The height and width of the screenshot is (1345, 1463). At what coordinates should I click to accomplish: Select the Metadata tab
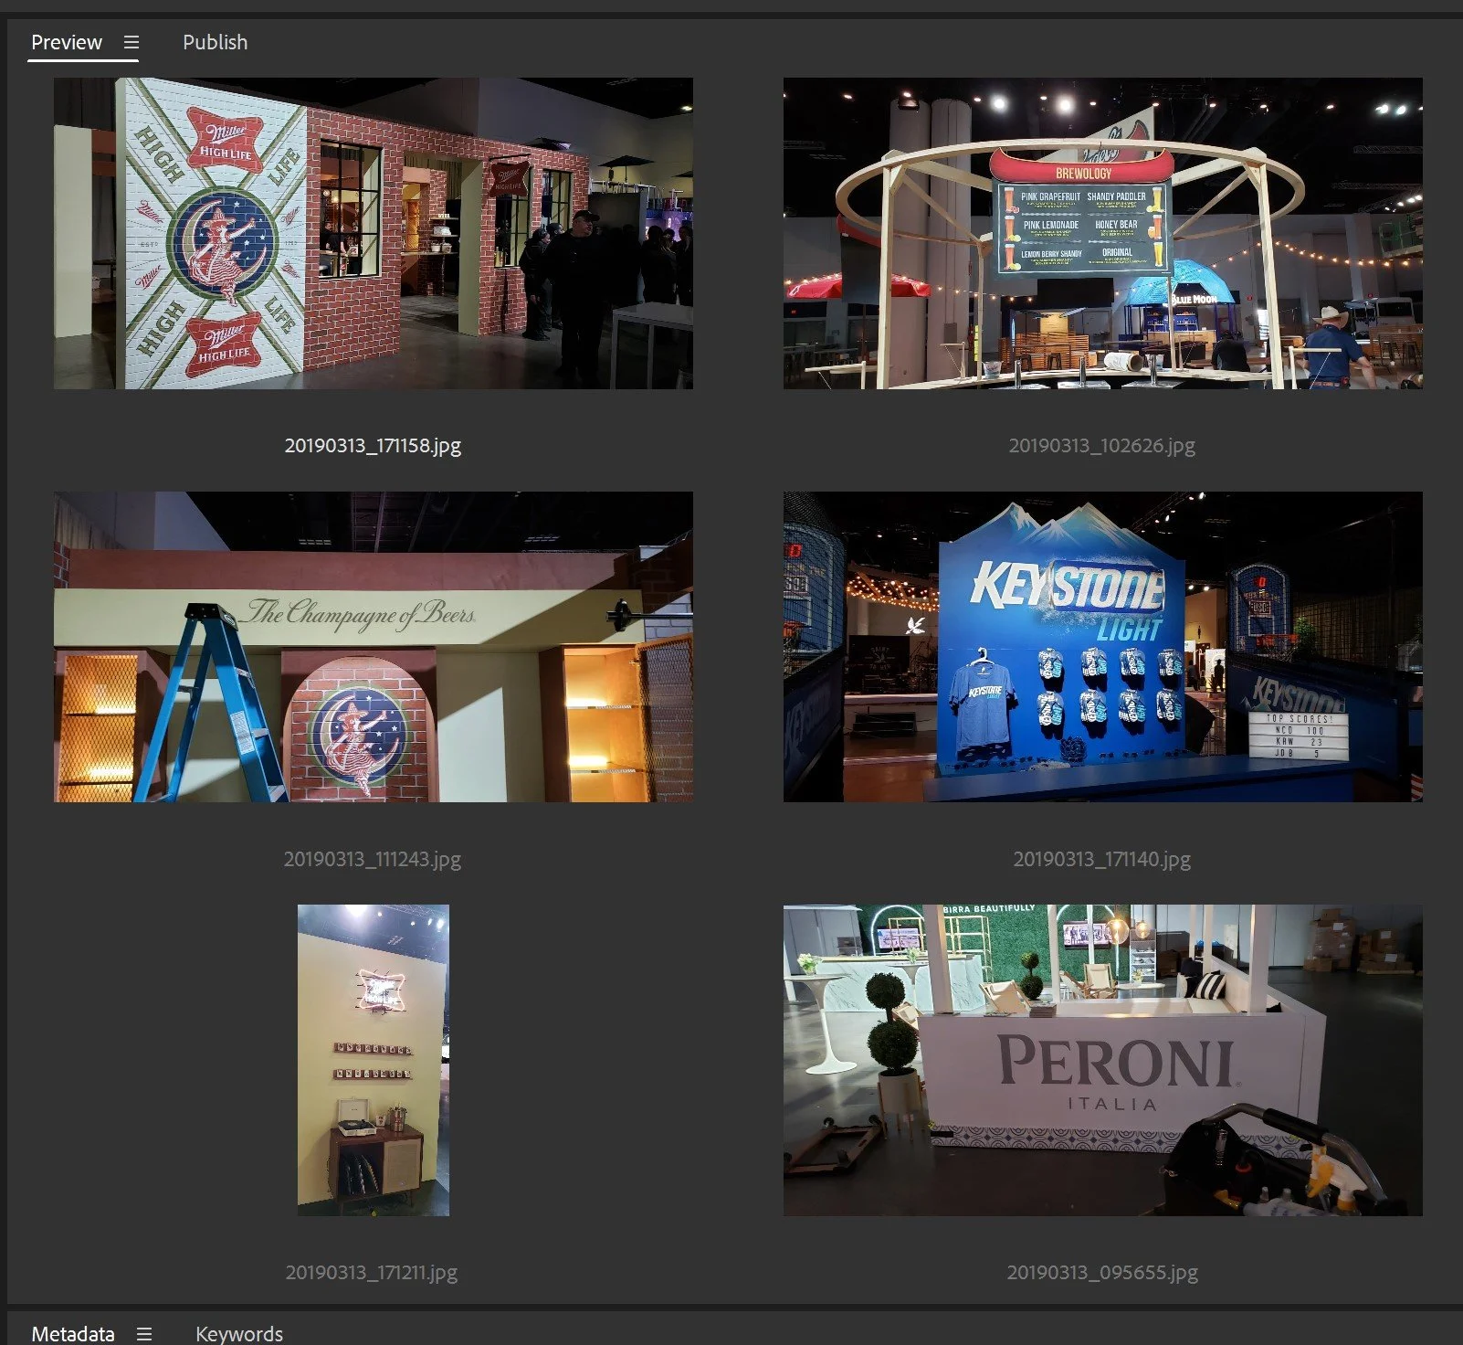[x=73, y=1333]
